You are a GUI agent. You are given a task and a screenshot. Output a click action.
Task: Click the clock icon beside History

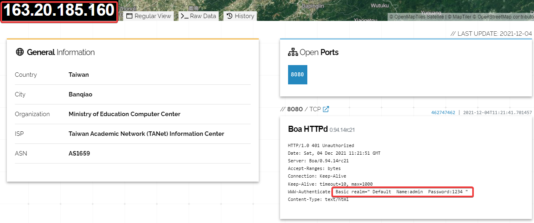click(x=229, y=16)
